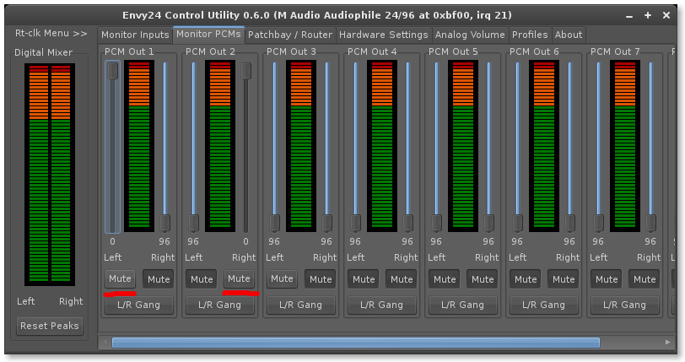Switch to the Monitor Inputs tab

click(x=135, y=35)
